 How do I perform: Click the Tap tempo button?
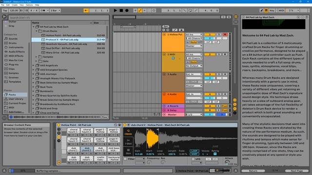(5, 10)
